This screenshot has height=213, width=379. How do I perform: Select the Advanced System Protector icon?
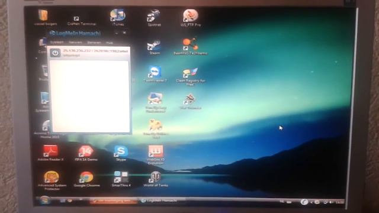[x=52, y=180]
